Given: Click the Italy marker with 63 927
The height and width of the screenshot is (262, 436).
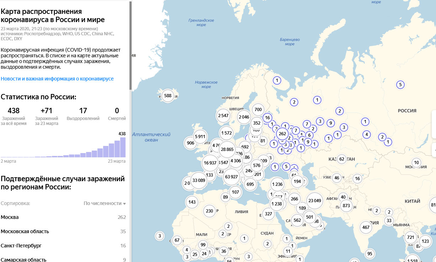Looking at the screenshot, I should click(232, 177).
